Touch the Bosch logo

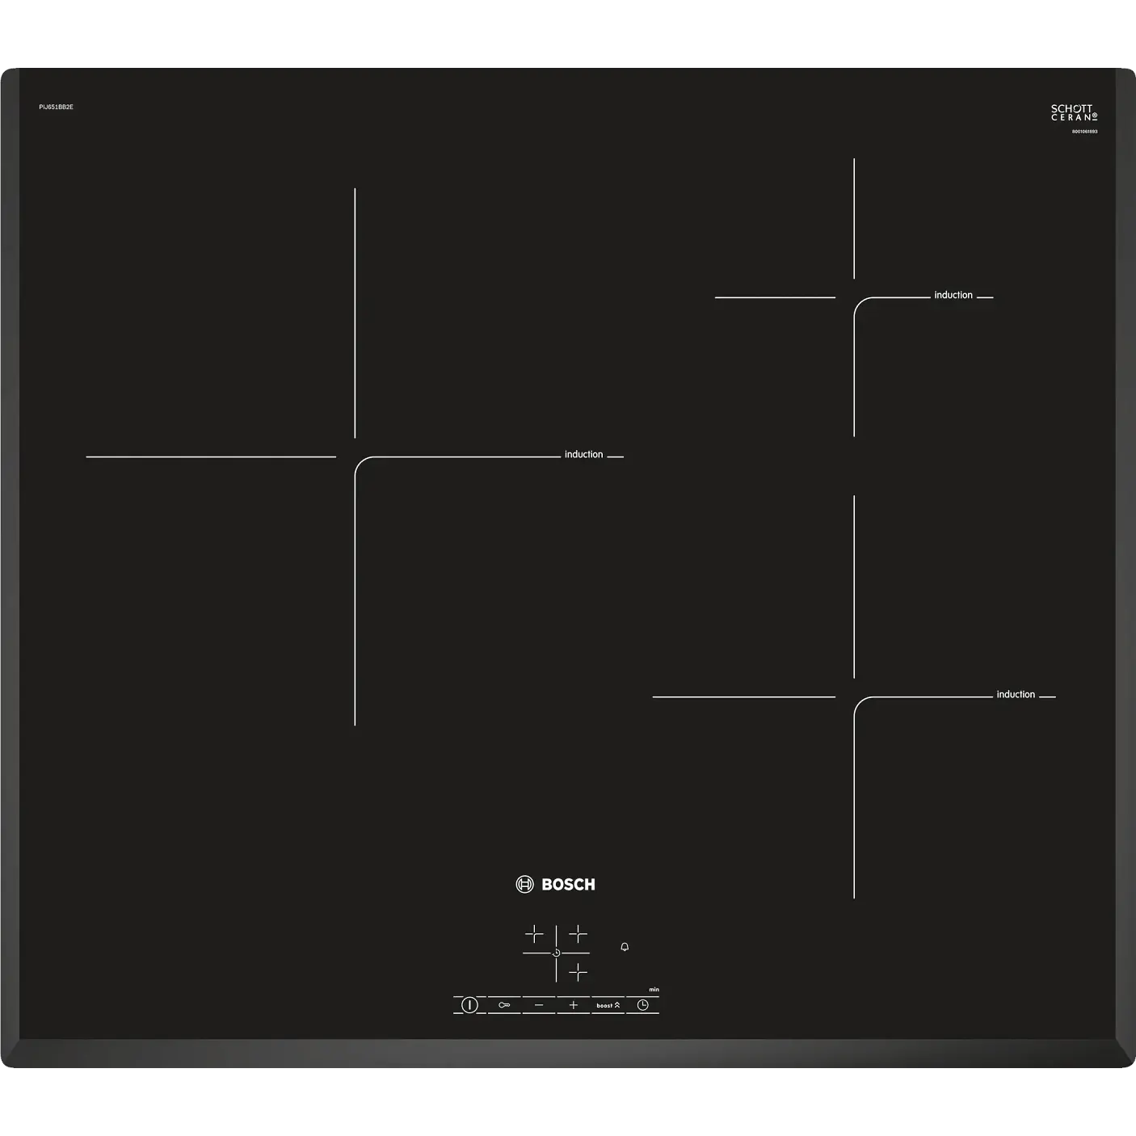pos(556,885)
